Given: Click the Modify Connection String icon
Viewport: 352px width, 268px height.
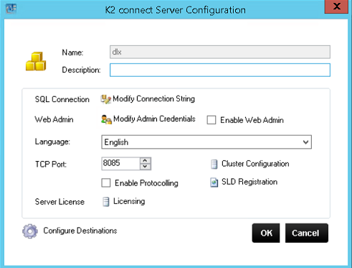Looking at the screenshot, I should coord(105,99).
